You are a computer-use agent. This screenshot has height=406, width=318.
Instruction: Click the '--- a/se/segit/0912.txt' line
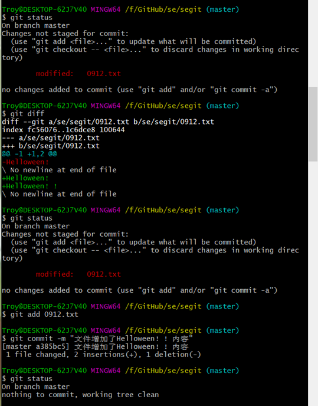click(x=51, y=137)
